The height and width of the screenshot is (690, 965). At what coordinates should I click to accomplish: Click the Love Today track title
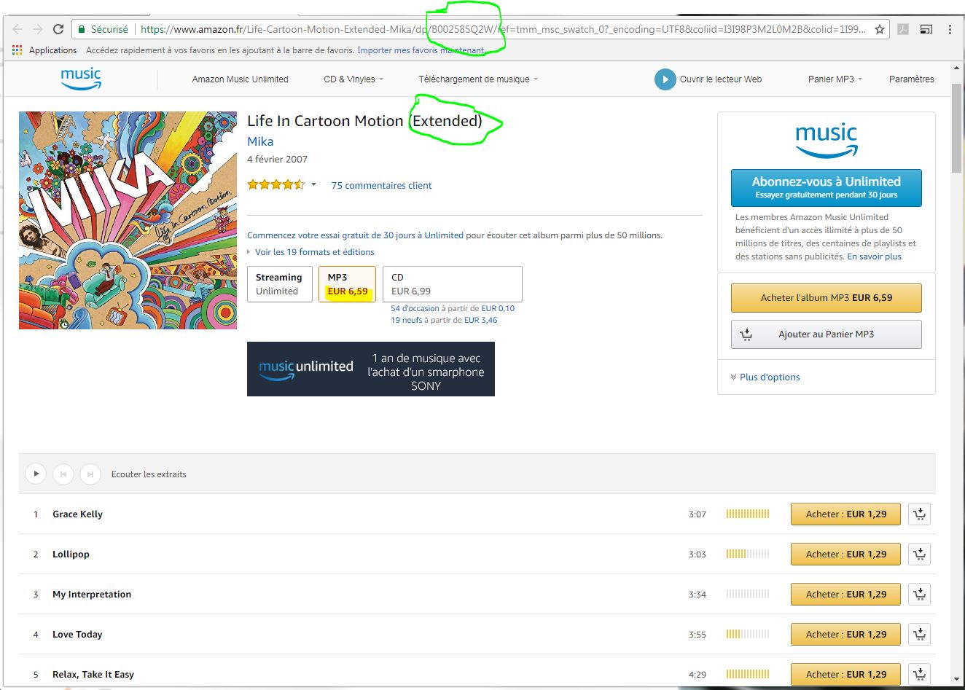[77, 635]
